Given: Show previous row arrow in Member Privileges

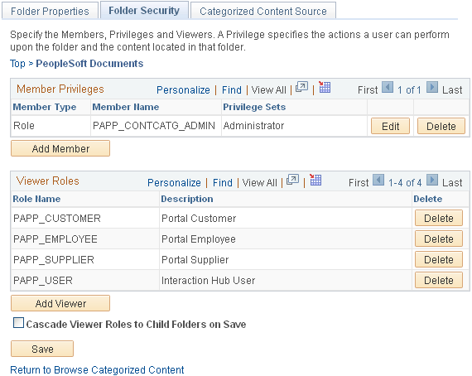Looking at the screenshot, I should tap(388, 87).
